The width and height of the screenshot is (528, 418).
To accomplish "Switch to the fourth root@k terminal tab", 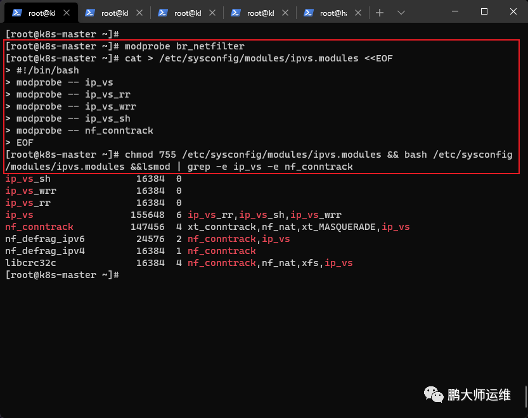I will tap(260, 13).
